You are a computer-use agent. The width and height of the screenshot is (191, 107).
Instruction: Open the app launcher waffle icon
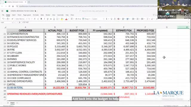2,11
